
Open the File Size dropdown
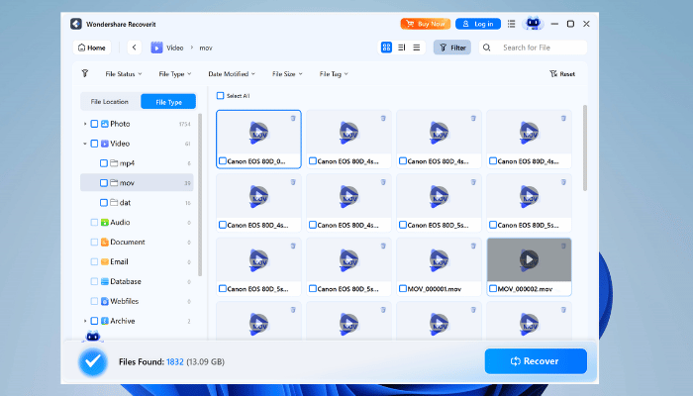coord(287,74)
